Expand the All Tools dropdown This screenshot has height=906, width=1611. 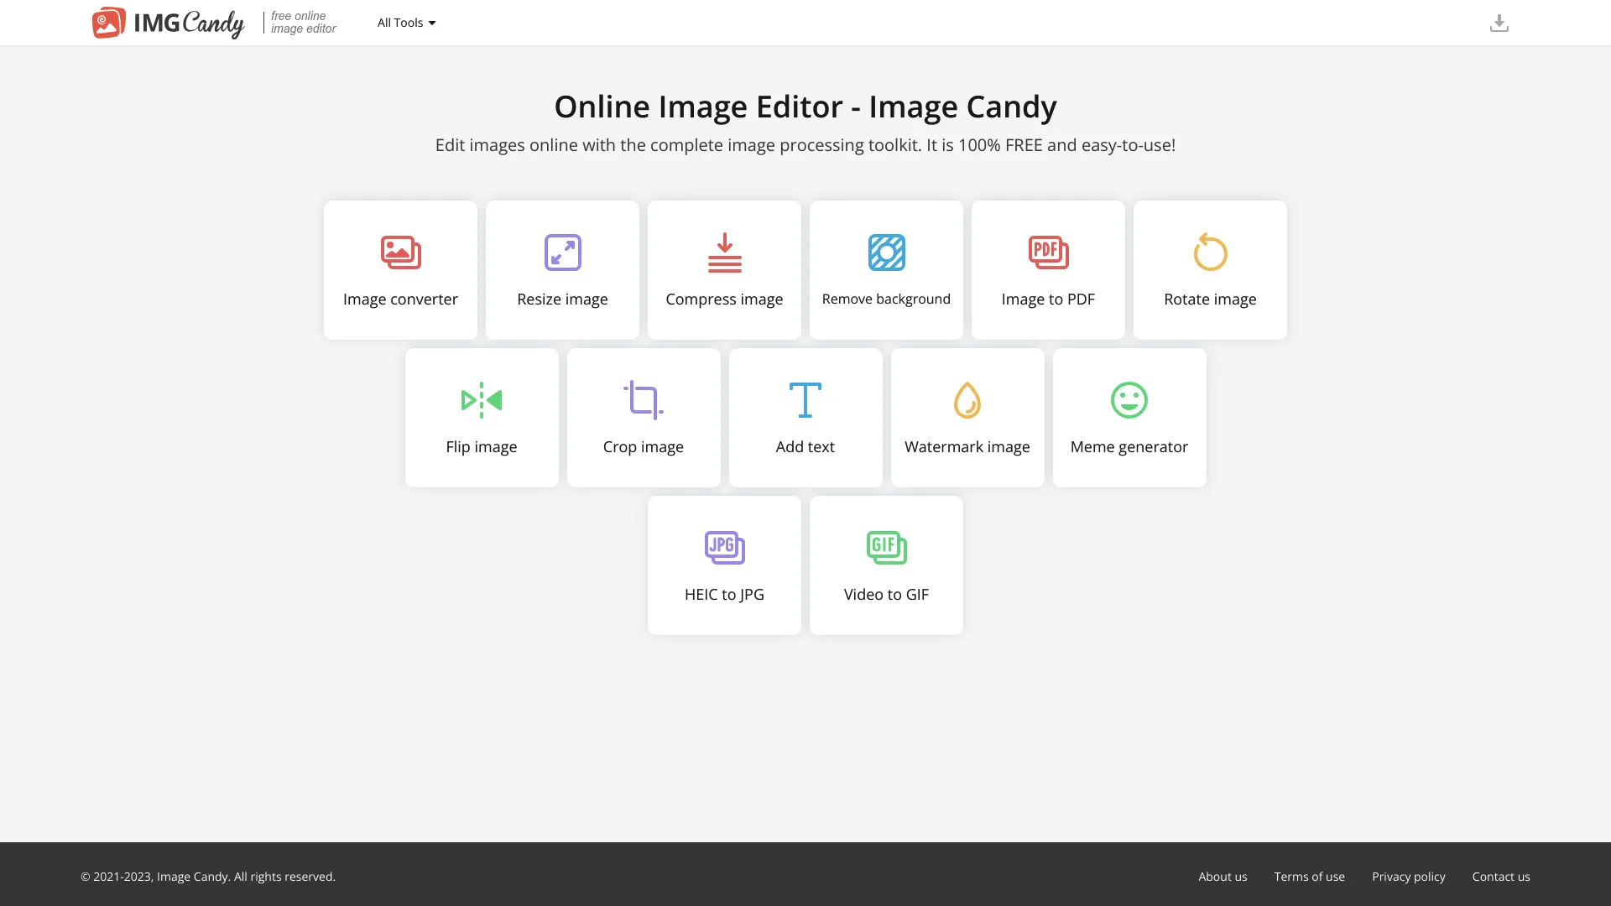pos(405,23)
